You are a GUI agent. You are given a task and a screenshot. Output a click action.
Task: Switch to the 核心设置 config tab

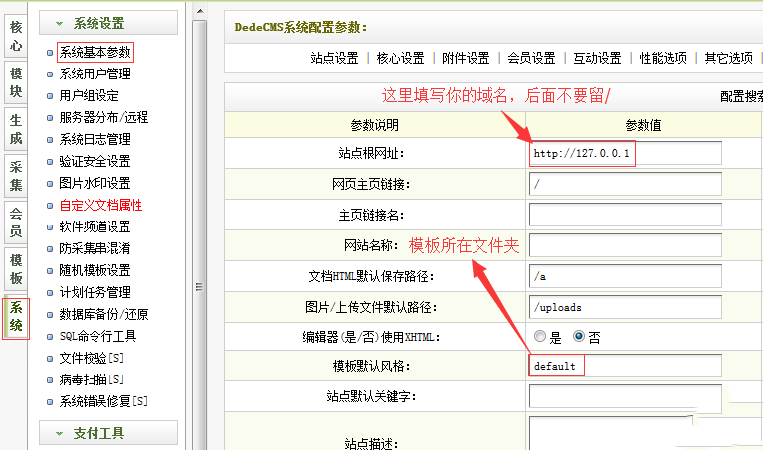click(400, 58)
